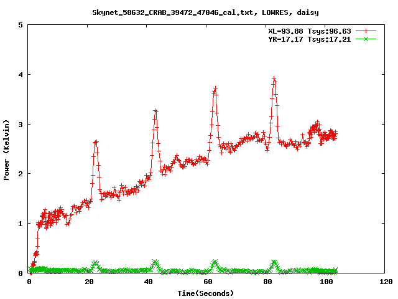The height and width of the screenshot is (299, 398).
Task: Click the Power (Kelvin) y-axis label
Action: (x=6, y=150)
